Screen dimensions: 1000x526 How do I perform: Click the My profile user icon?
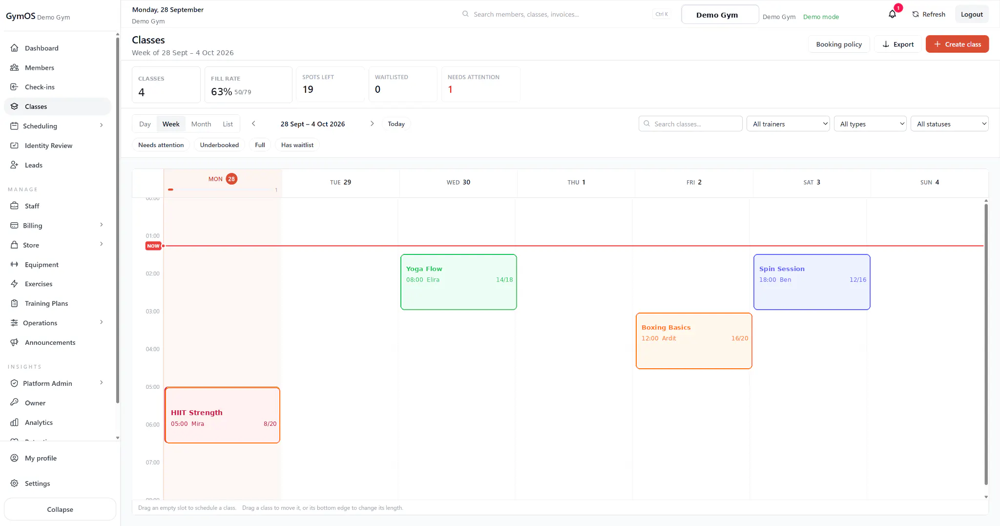[x=15, y=458]
